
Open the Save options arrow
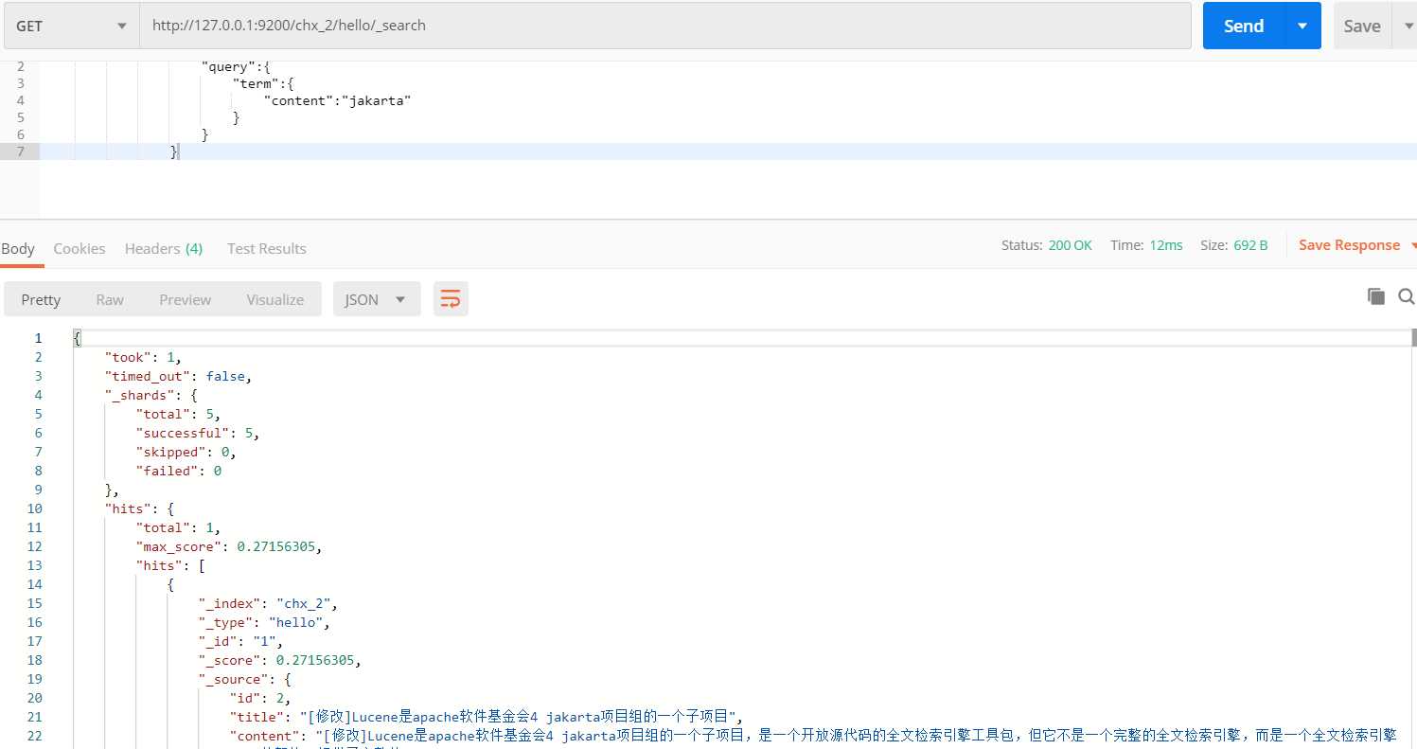click(x=1408, y=26)
